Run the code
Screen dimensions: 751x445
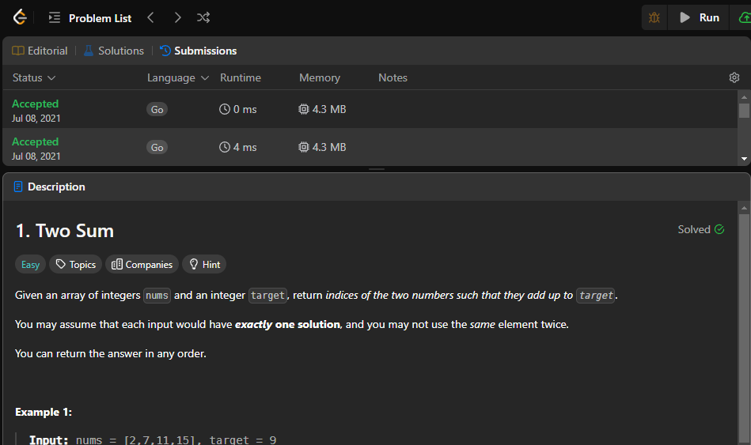pyautogui.click(x=700, y=17)
